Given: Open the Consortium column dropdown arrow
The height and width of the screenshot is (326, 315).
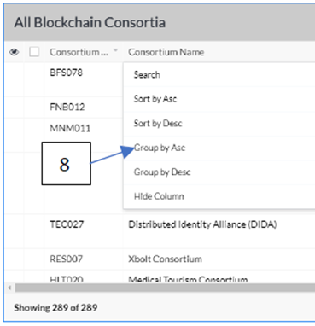Looking at the screenshot, I should tap(115, 50).
